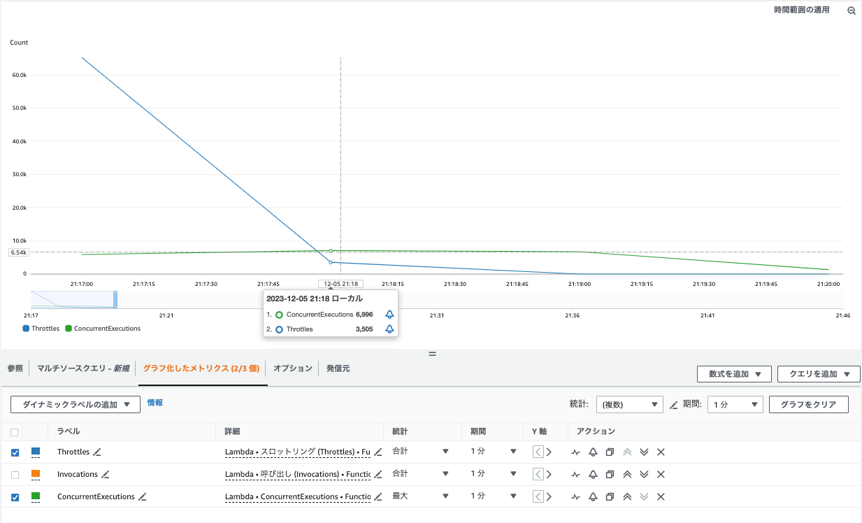
Task: Click the sparkline graph icon on the Invocations row
Action: [575, 474]
